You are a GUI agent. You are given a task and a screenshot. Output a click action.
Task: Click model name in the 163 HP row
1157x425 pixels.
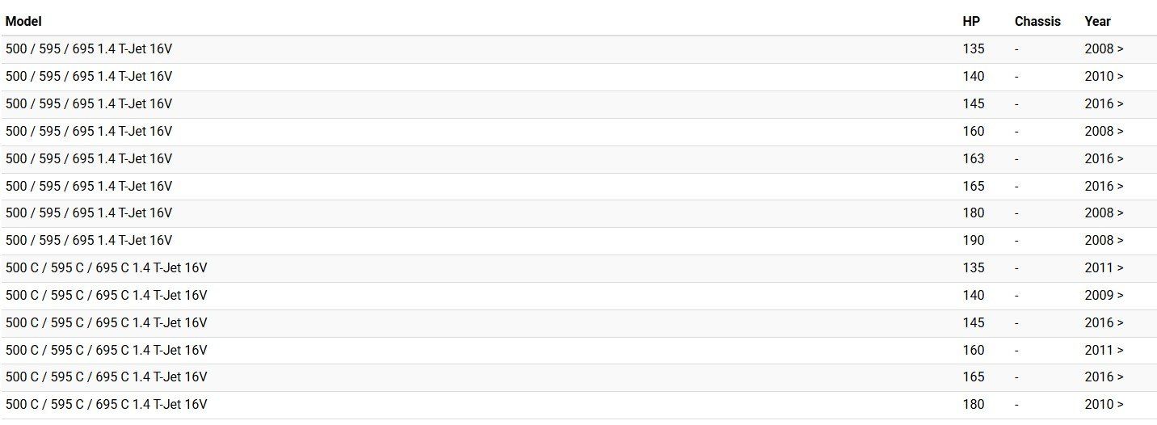[89, 158]
